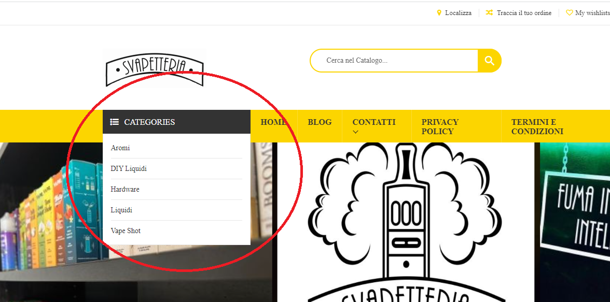Click the shuffle icon beside Traccia il tuo ordine

coord(490,13)
